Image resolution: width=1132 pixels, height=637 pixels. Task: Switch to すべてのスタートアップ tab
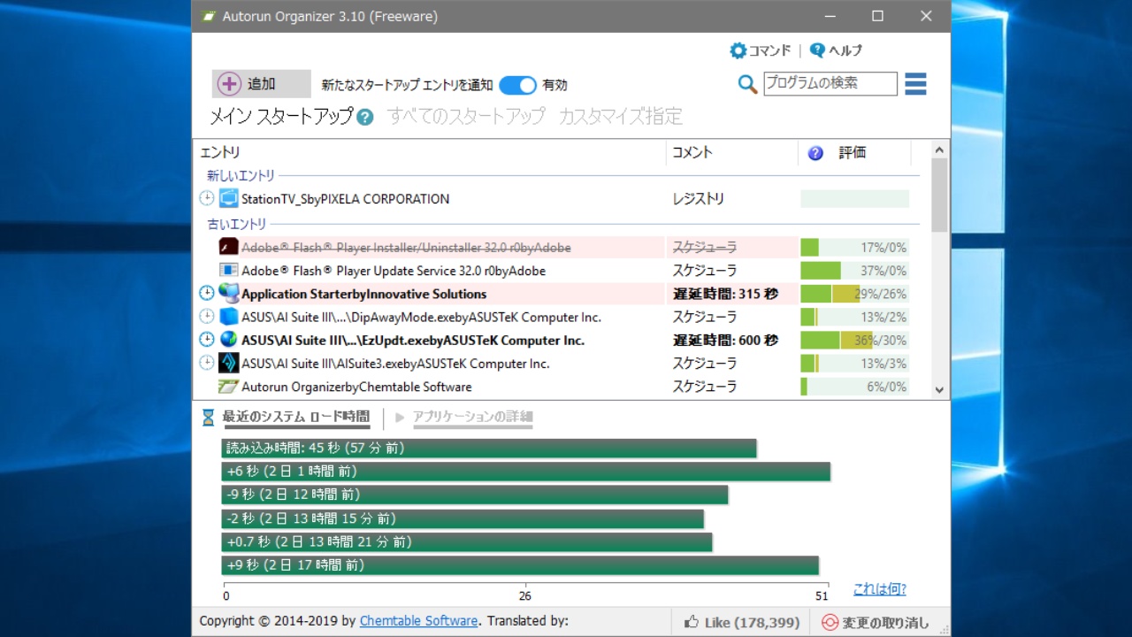click(x=467, y=116)
